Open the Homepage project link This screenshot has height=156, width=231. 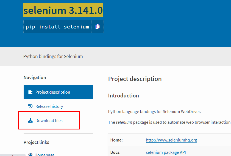[x=44, y=155]
